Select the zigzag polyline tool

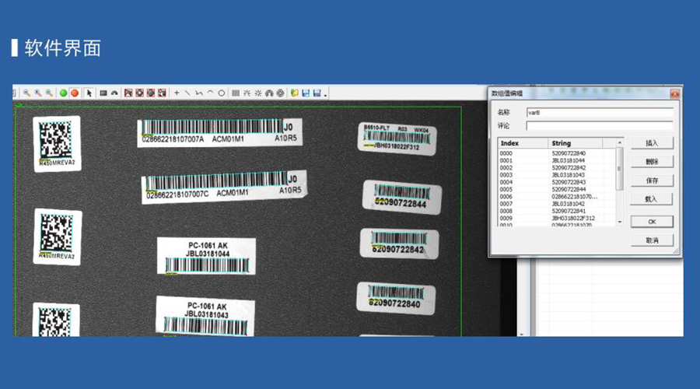pos(198,93)
